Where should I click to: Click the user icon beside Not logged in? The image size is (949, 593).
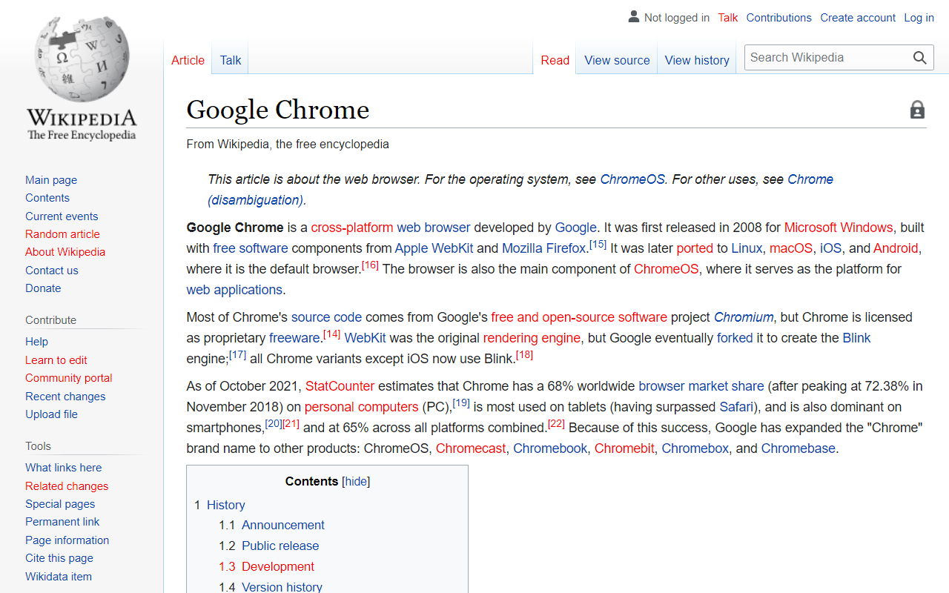coord(633,17)
